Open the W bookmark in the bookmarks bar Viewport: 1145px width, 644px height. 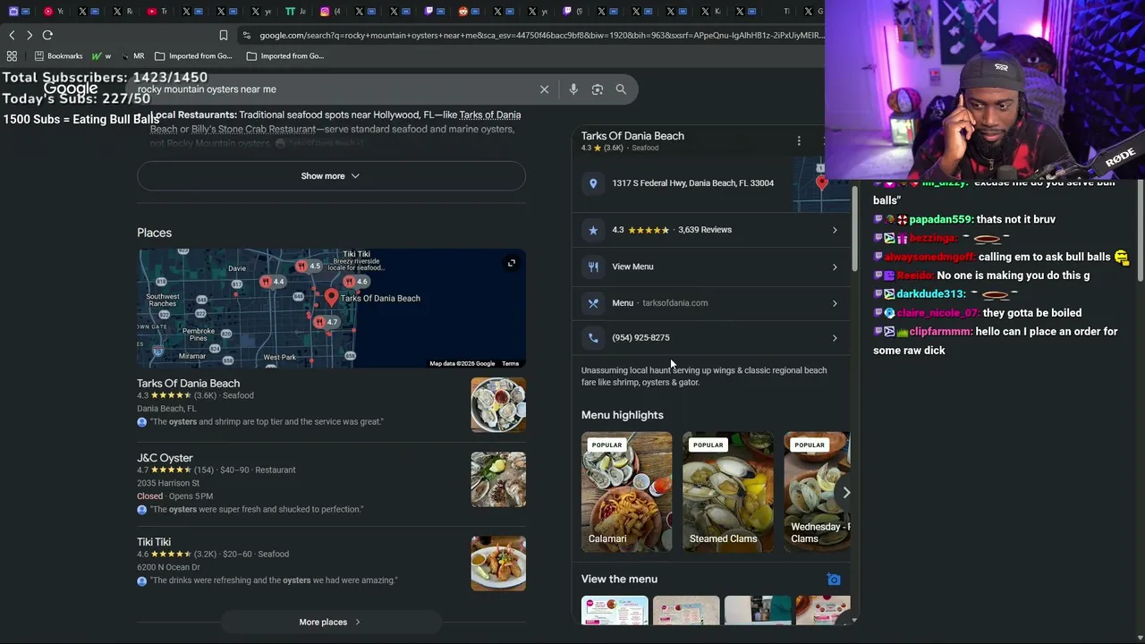click(x=101, y=55)
